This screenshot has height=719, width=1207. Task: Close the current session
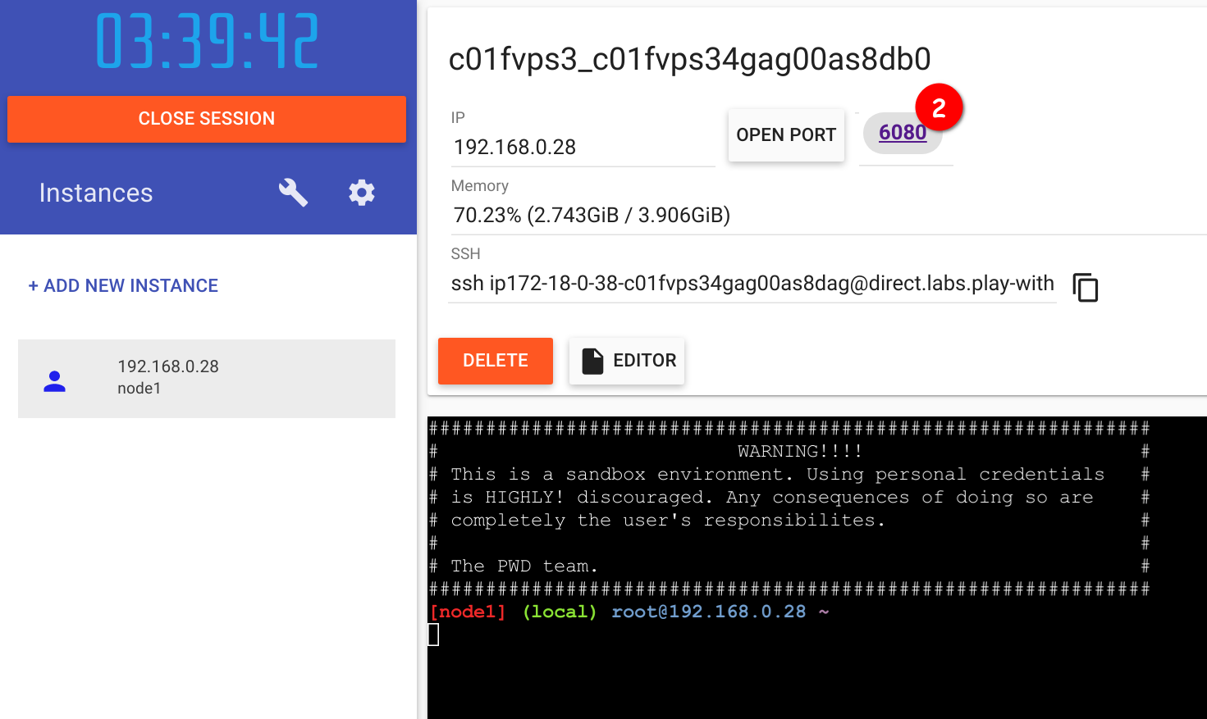206,118
